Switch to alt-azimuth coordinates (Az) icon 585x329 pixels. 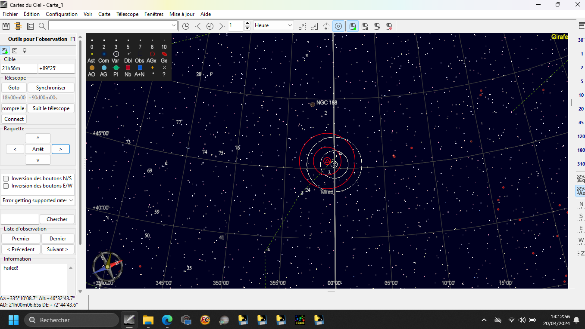coord(581,191)
